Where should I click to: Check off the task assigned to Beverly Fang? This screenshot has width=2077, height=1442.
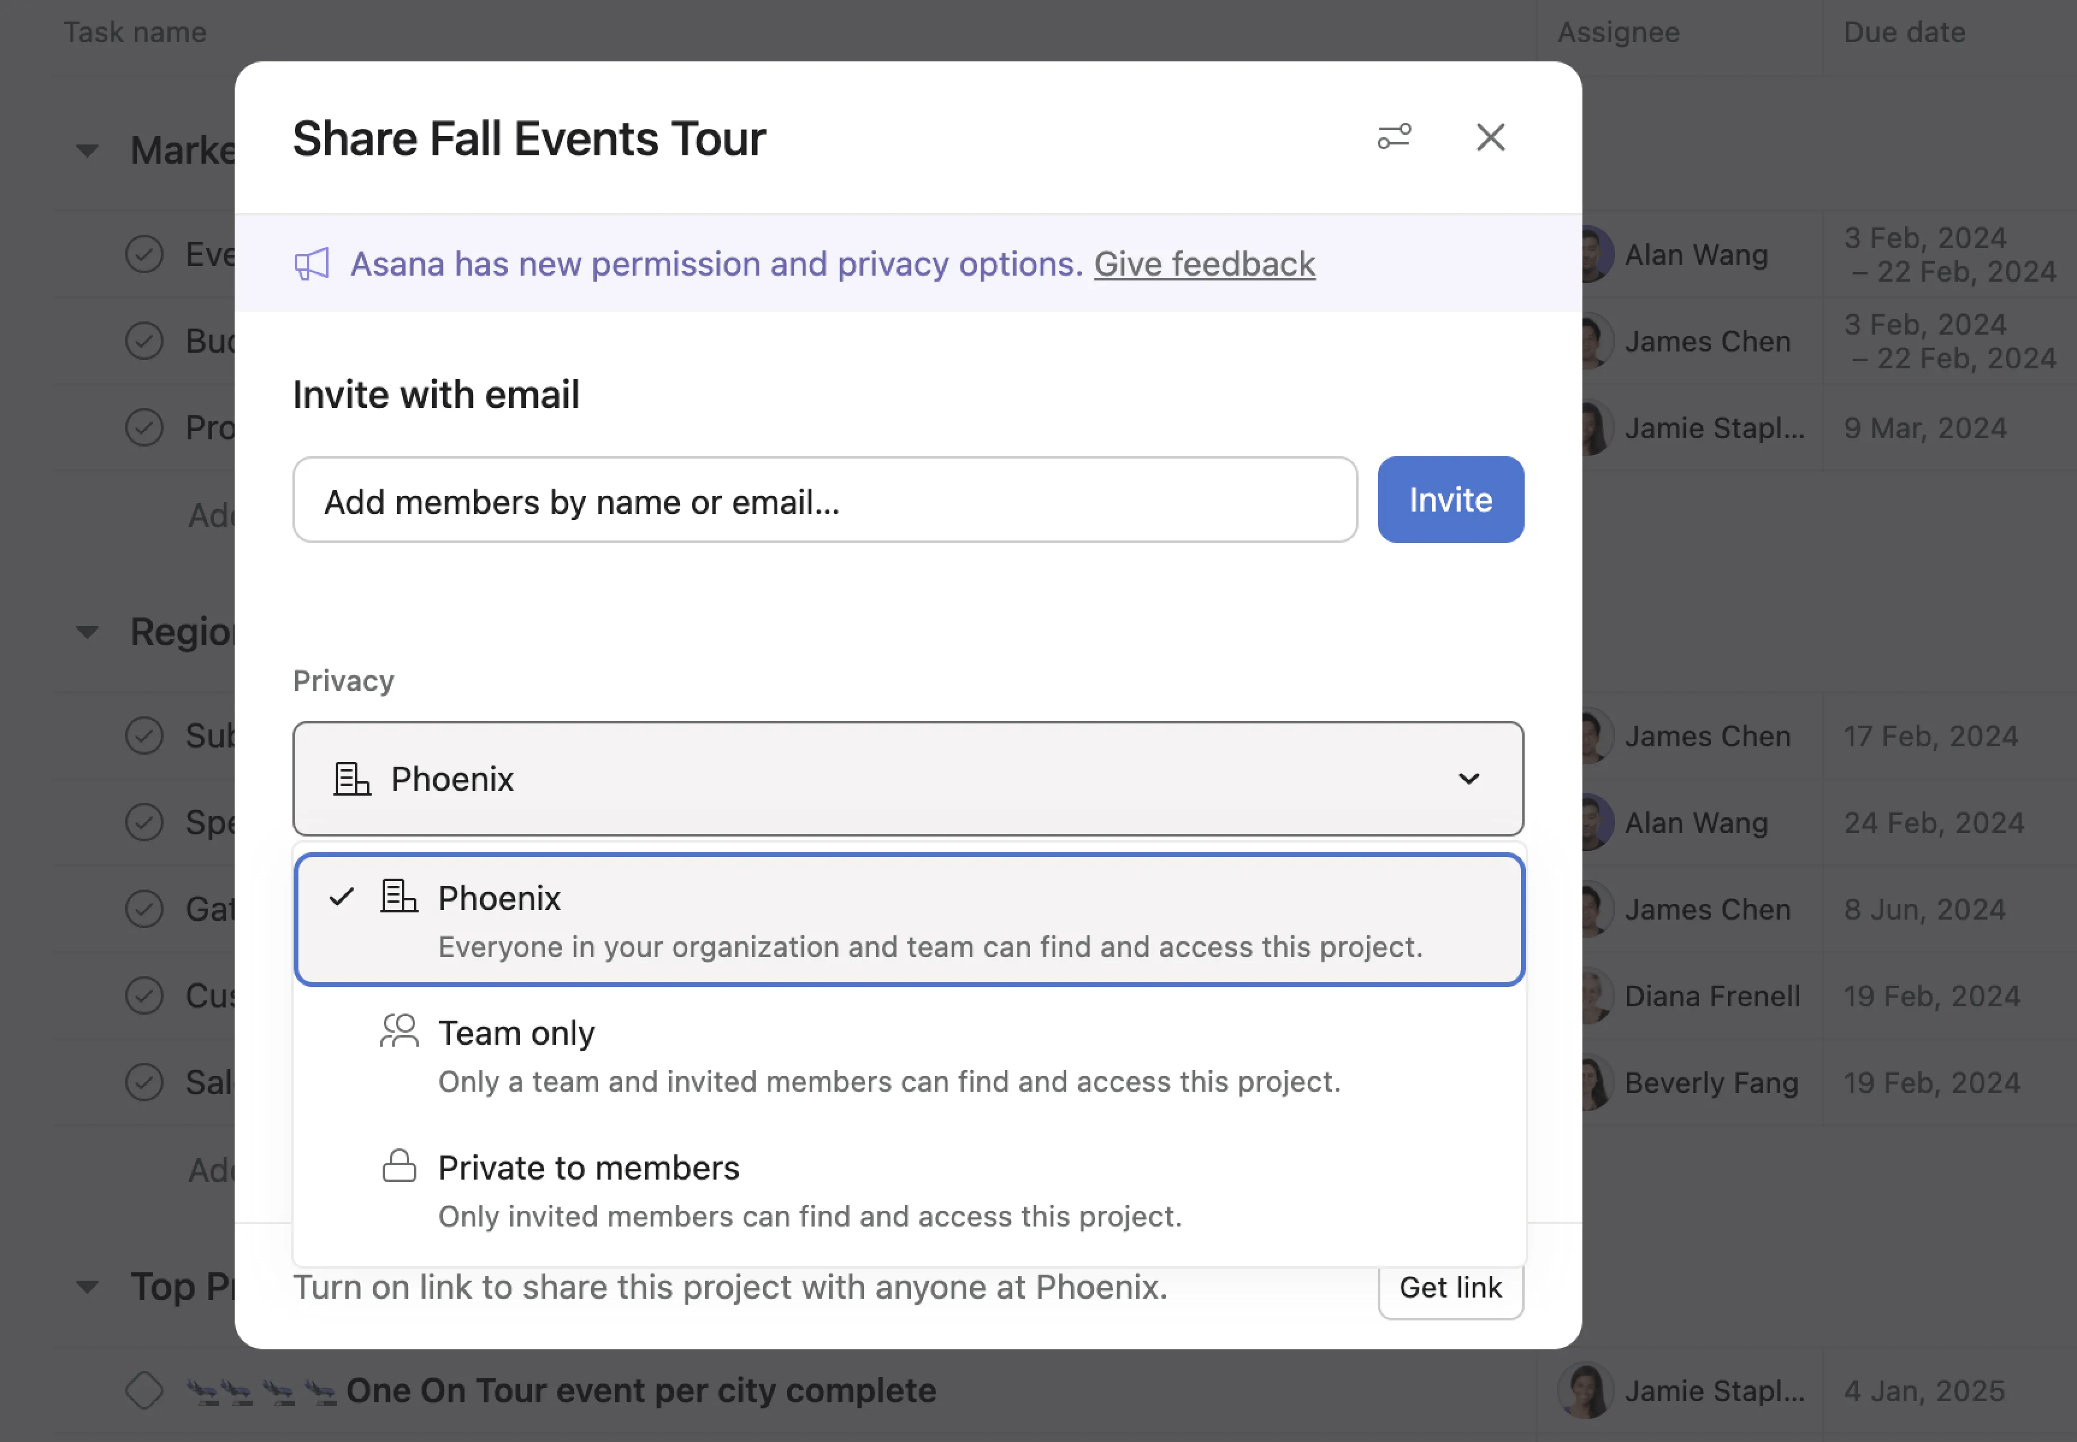coord(144,1081)
